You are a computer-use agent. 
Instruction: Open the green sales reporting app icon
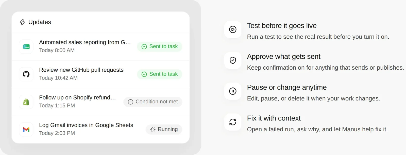tap(26, 47)
